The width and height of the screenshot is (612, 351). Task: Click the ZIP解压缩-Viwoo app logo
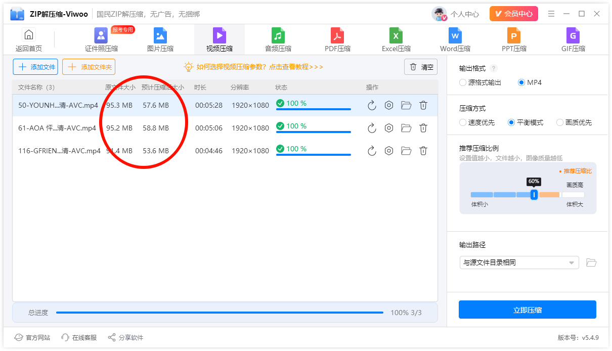17,14
